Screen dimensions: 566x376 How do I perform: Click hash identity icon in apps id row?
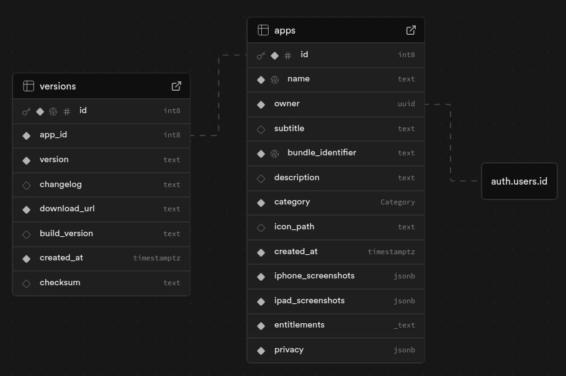click(288, 56)
